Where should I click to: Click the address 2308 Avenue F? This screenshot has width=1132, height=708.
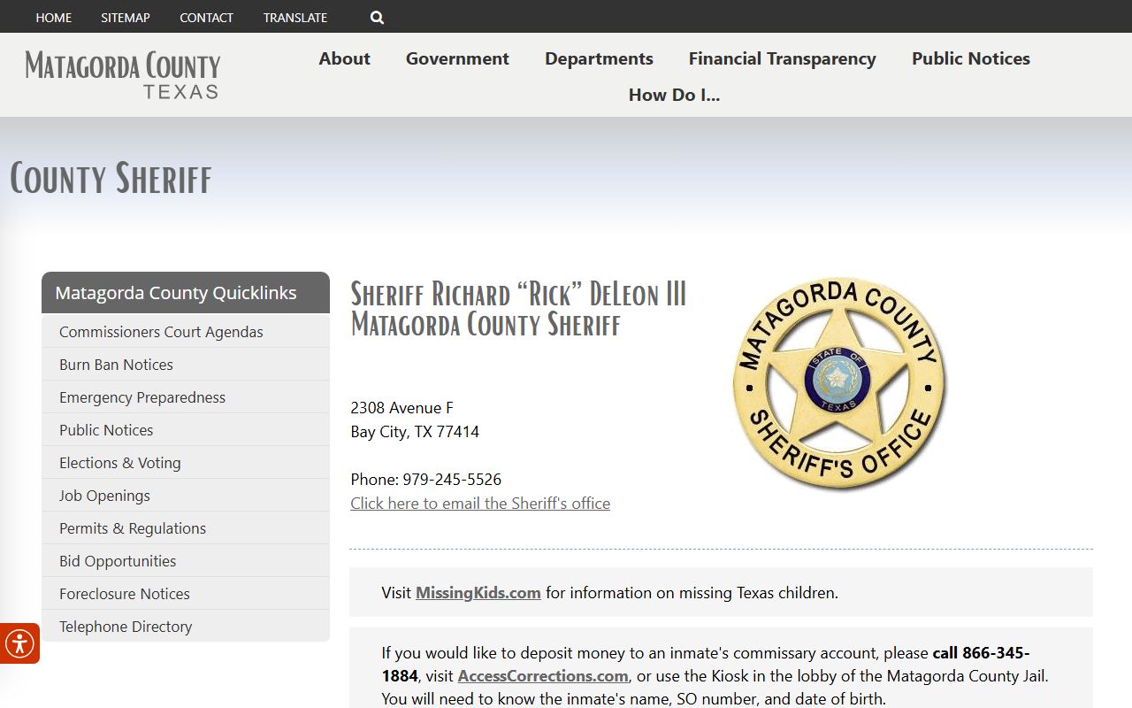[x=402, y=408]
